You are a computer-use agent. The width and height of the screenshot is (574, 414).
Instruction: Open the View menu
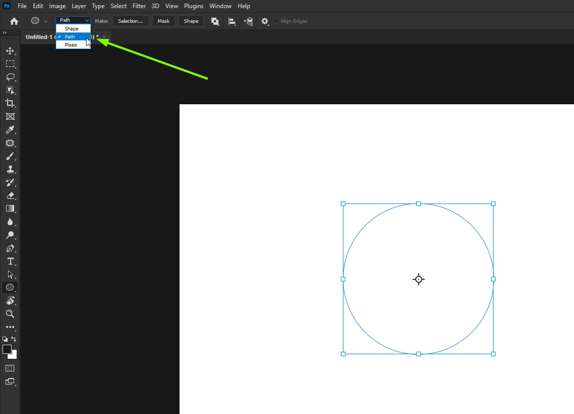pos(171,6)
